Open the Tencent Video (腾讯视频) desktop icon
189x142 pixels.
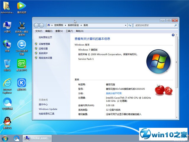[22, 7]
